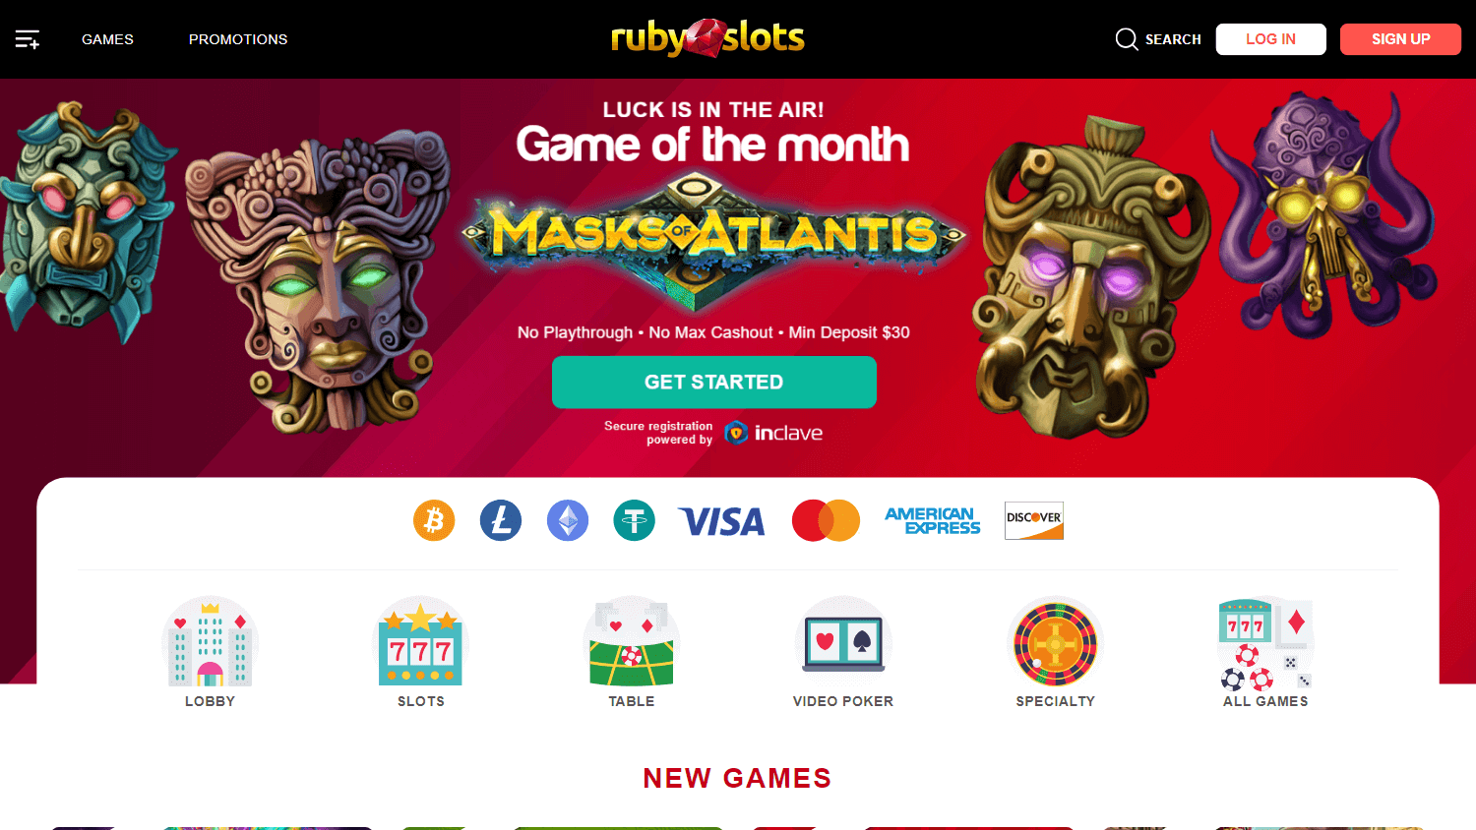Open the Video Poker category

pyautogui.click(x=843, y=652)
